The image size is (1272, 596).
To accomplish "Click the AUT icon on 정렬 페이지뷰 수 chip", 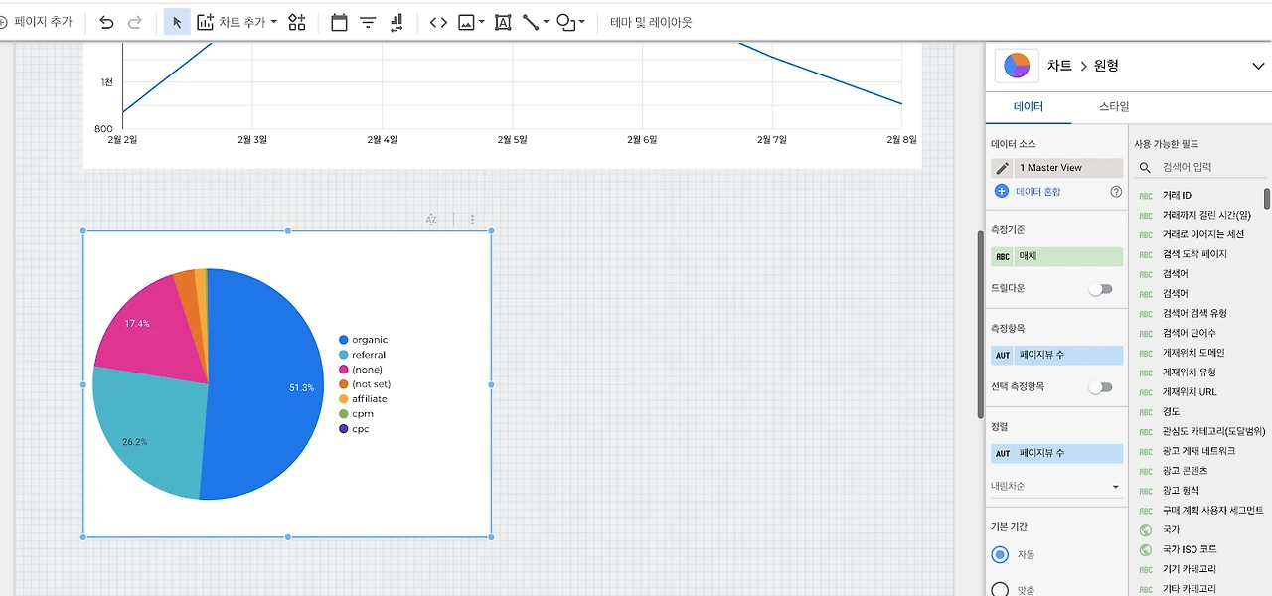I will pyautogui.click(x=1003, y=453).
